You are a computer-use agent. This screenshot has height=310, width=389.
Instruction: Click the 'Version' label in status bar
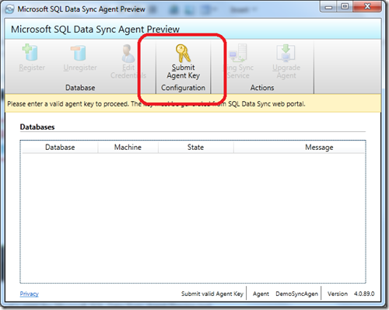338,294
